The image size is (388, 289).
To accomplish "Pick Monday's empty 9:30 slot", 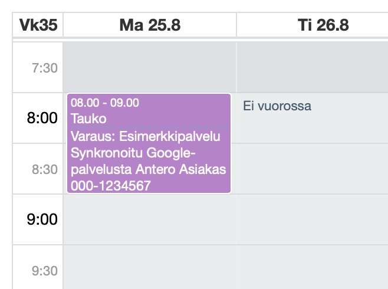I will pyautogui.click(x=150, y=267).
